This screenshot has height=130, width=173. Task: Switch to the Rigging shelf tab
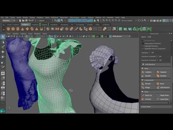click(44, 25)
